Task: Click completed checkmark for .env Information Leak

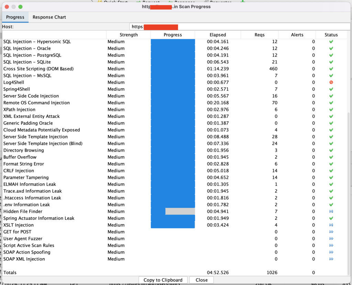Action: [331, 205]
